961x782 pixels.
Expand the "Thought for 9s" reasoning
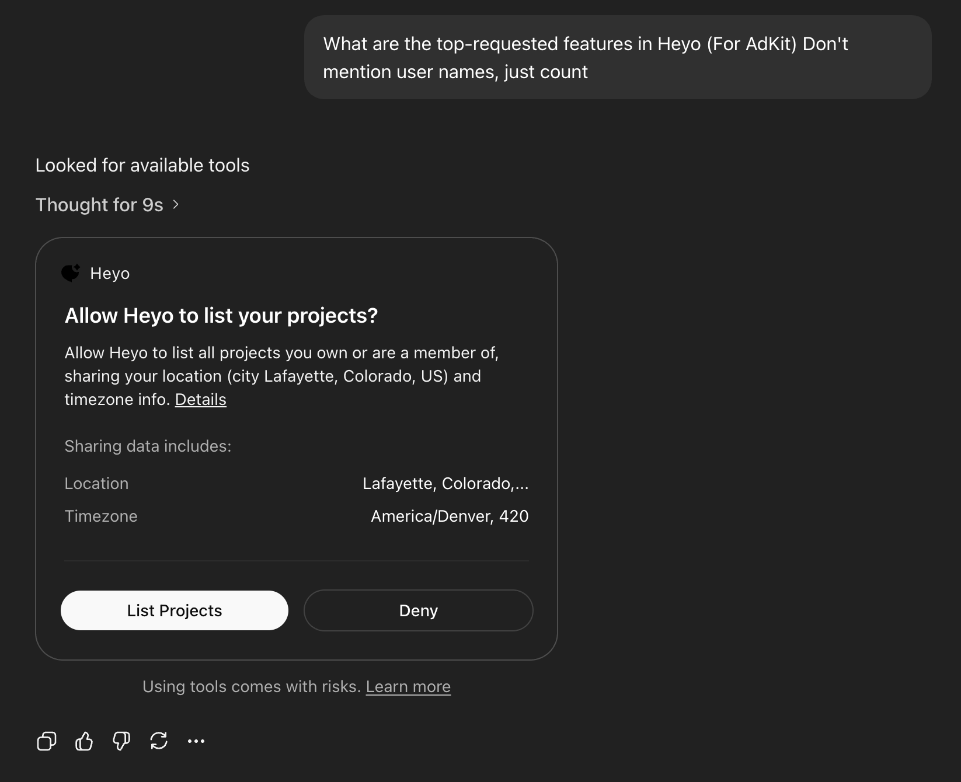[107, 204]
